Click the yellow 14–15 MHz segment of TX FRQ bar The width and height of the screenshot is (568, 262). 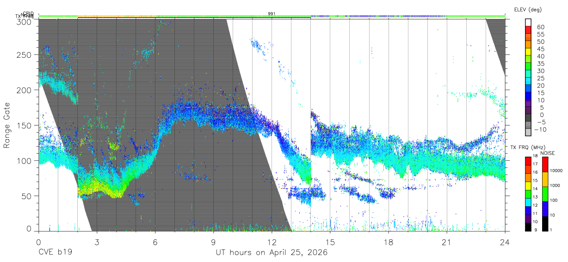[528, 185]
